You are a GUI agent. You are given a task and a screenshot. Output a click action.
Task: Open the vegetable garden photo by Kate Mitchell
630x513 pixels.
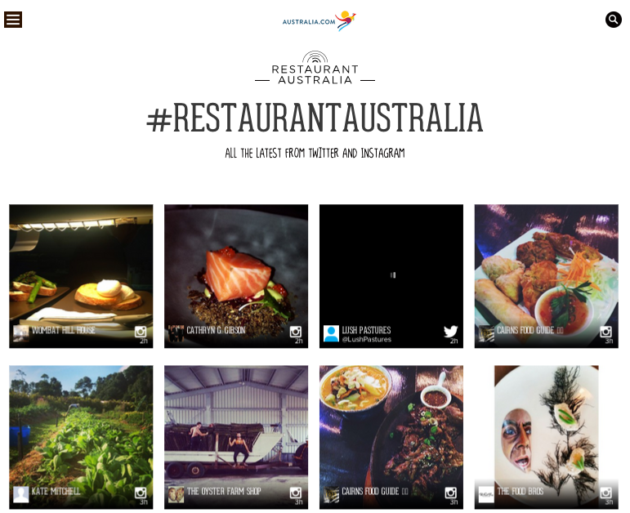(x=81, y=438)
